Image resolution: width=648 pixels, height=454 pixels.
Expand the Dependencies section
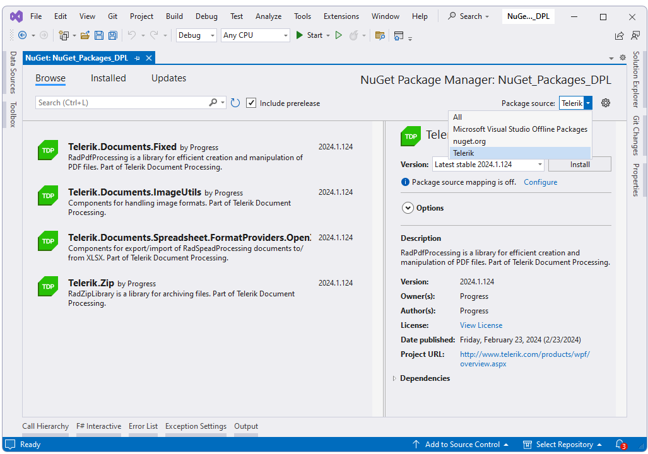coord(394,378)
